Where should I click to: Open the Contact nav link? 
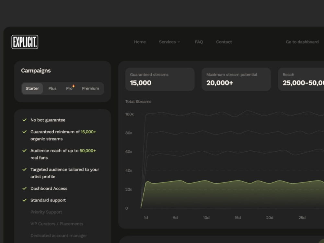pos(224,42)
